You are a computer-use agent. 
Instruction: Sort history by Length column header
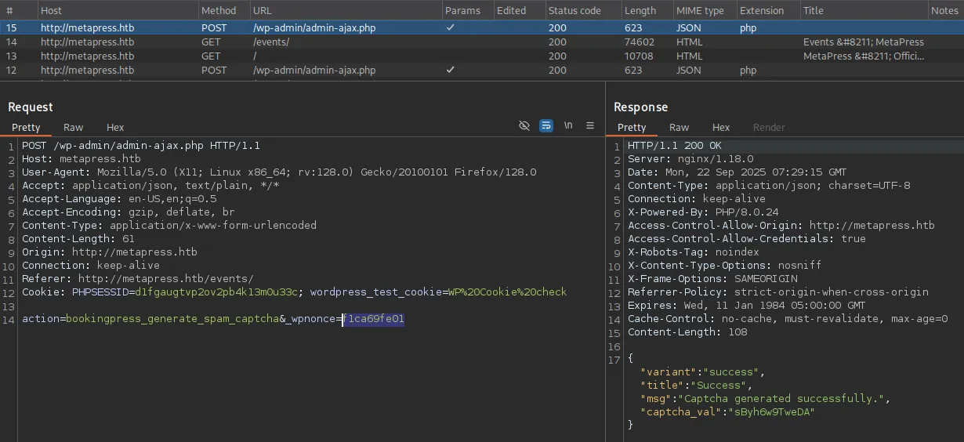pyautogui.click(x=640, y=10)
